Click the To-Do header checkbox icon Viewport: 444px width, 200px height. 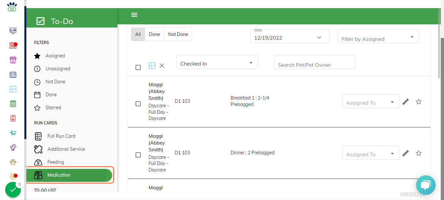(x=40, y=21)
